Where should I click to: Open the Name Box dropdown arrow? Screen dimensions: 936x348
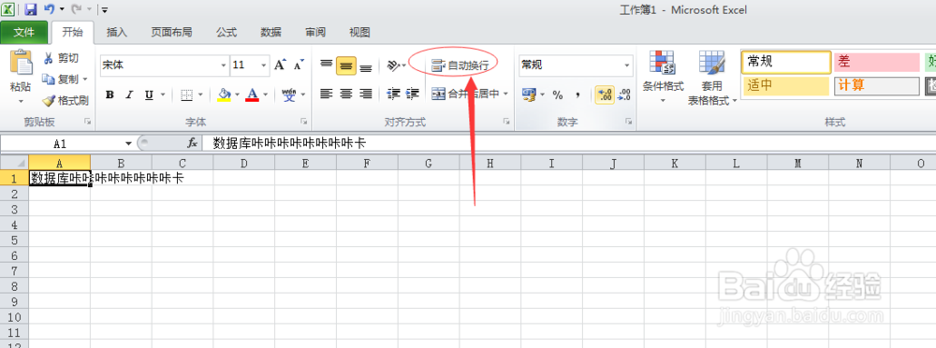point(128,143)
